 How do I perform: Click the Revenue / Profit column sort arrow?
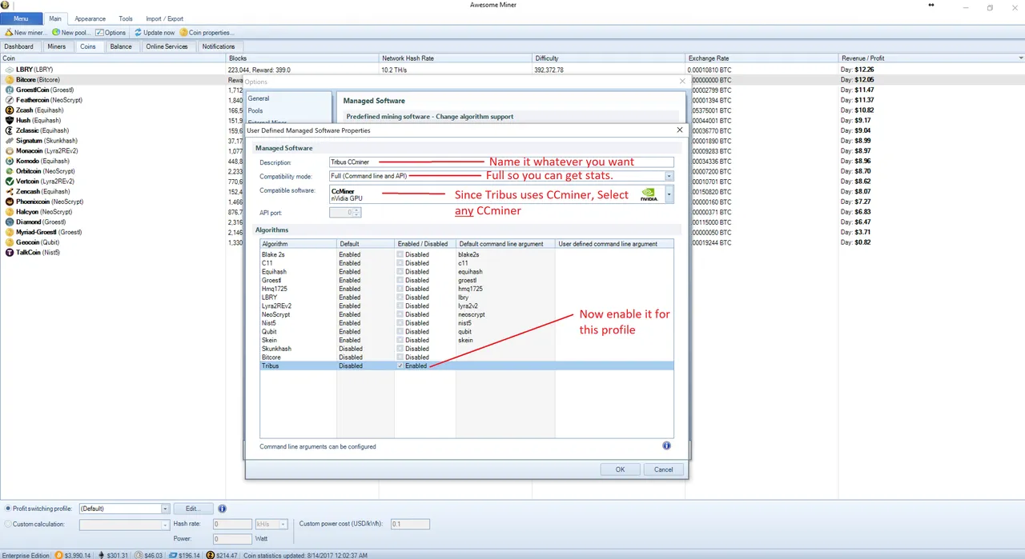coord(1020,58)
